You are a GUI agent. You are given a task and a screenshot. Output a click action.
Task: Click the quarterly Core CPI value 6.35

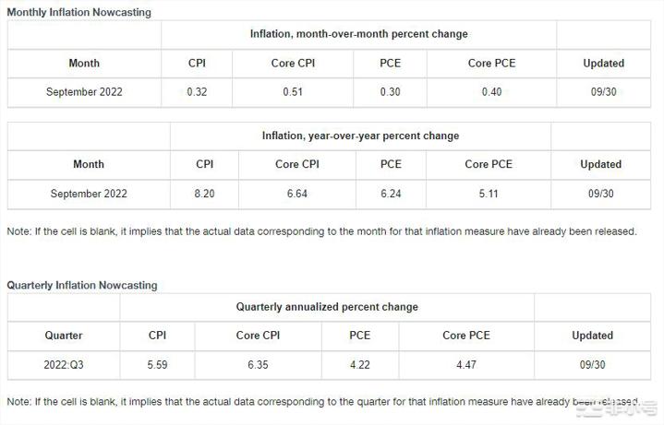coord(258,365)
